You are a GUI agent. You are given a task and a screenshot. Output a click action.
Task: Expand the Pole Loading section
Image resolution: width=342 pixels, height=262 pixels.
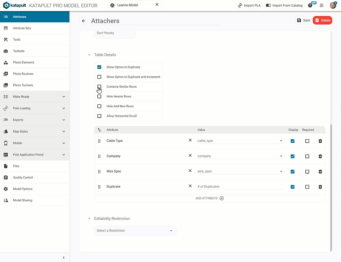(35, 108)
